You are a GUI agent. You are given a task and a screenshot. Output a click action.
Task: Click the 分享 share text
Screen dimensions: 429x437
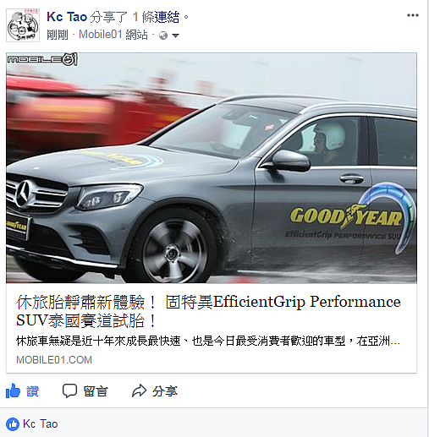(165, 391)
